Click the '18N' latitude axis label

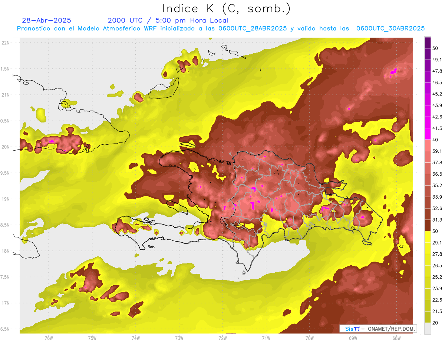pos(6,251)
